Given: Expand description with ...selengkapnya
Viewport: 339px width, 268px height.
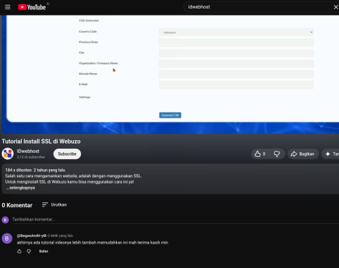Looking at the screenshot, I should point(20,187).
